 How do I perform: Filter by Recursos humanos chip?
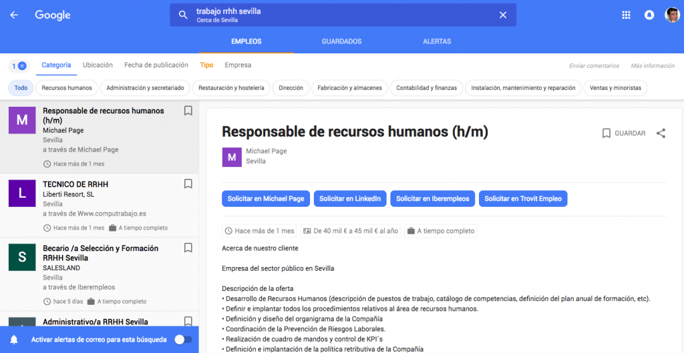click(67, 87)
